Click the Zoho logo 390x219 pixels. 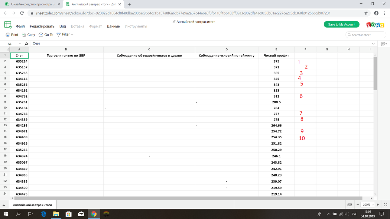coord(375,25)
